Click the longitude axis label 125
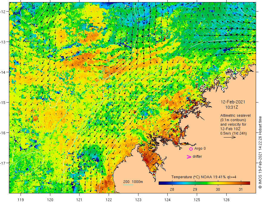Image resolution: width=262 pixels, height=202 pixels. pos(197,200)
